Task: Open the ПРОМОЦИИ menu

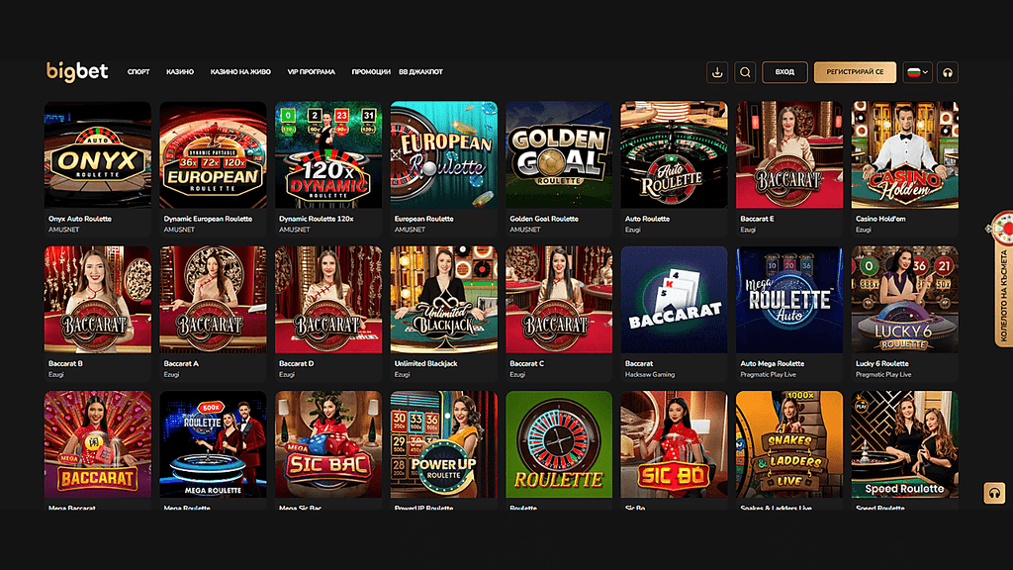Action: (371, 72)
